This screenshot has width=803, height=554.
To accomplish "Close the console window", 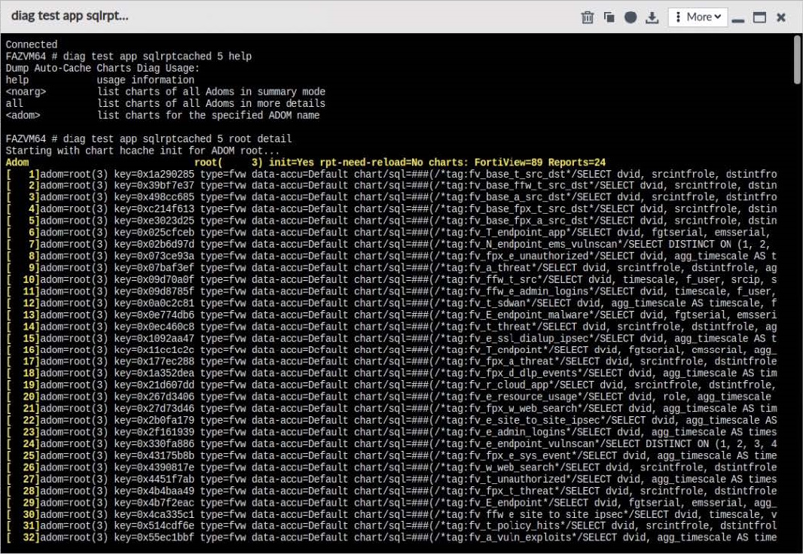I will click(x=781, y=17).
